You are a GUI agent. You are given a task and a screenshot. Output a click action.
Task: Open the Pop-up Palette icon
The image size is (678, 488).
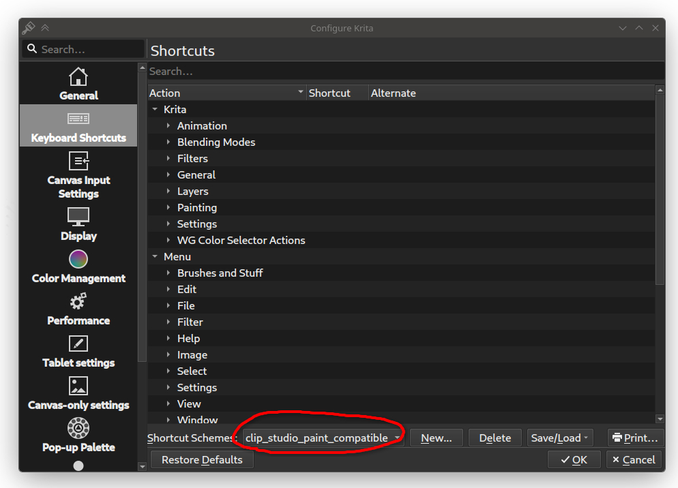78,428
